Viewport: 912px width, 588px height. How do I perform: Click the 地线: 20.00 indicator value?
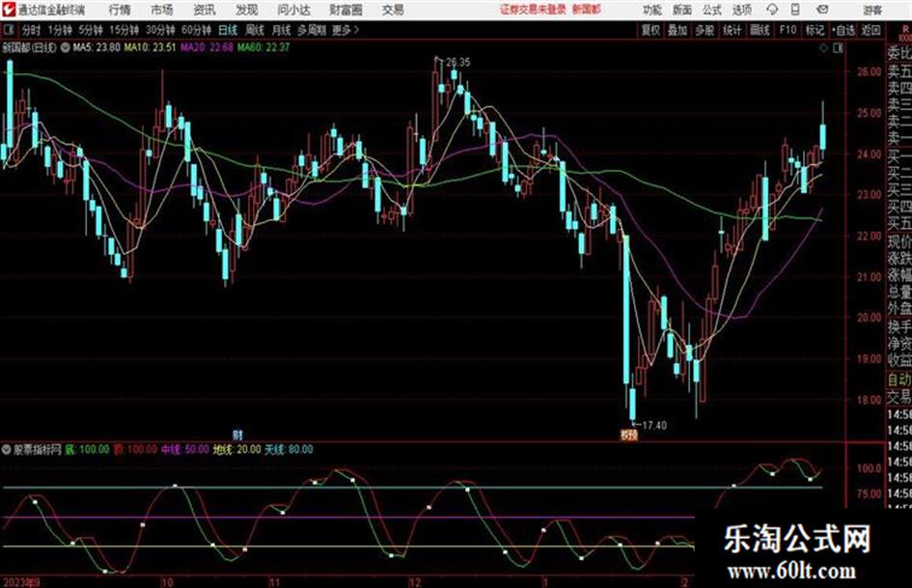tap(236, 449)
